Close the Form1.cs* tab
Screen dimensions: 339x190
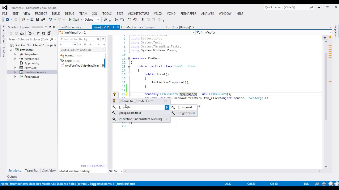tap(117, 27)
